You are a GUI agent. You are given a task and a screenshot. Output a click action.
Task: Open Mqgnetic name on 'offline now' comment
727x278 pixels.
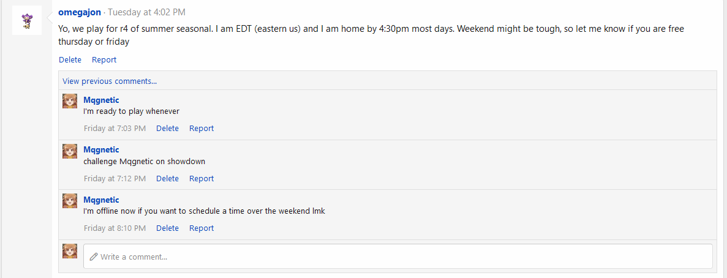pos(101,200)
